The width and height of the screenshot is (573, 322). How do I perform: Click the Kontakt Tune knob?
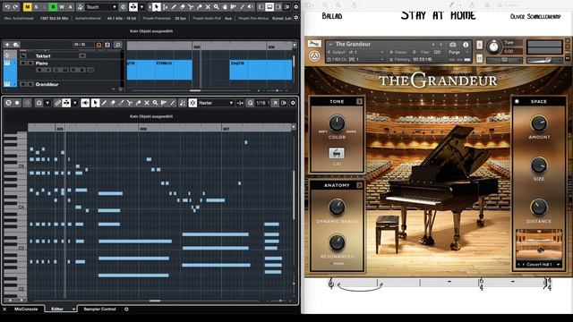pos(493,47)
